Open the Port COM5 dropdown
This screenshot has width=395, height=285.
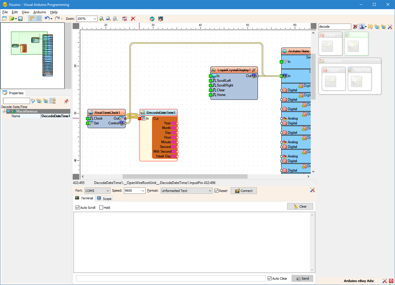(x=97, y=191)
